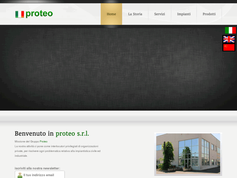Open the Home menu tab
This screenshot has width=237, height=178.
coord(111,14)
